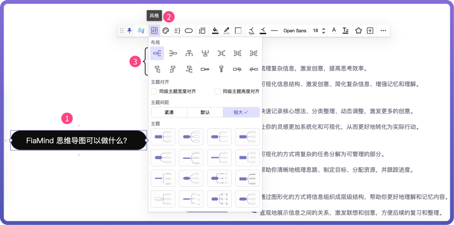Open the branch line thickness dash icon
The height and width of the screenshot is (225, 454).
(274, 31)
